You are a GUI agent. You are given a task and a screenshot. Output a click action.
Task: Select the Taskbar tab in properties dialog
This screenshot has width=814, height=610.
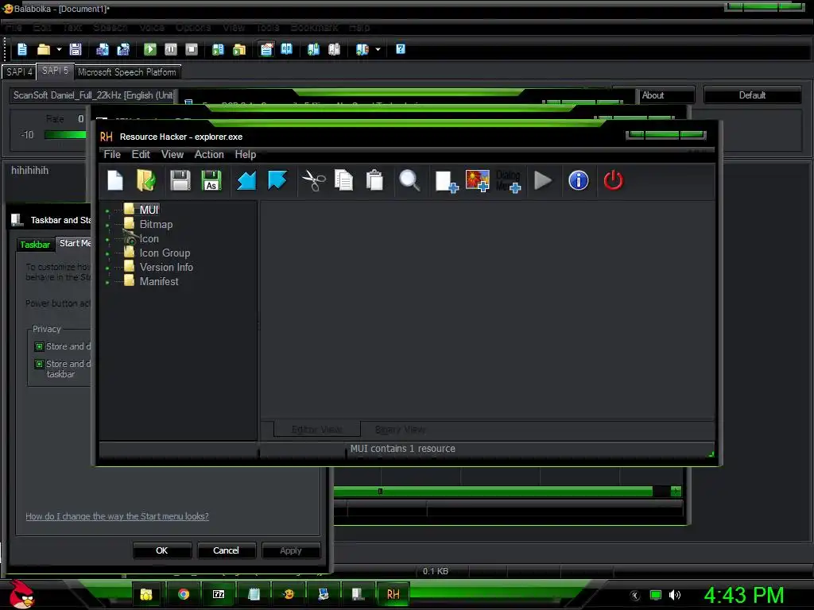tap(35, 245)
